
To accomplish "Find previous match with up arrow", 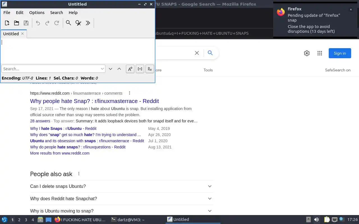I will click(x=119, y=69).
